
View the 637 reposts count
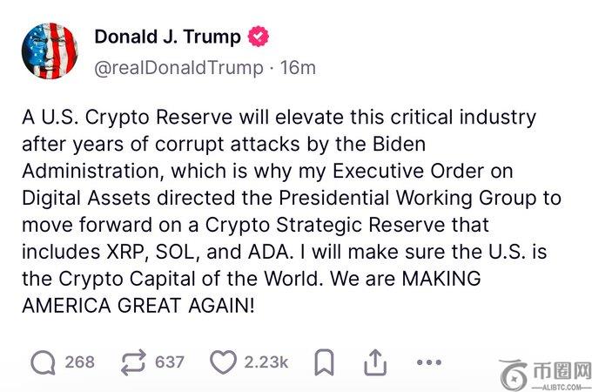pyautogui.click(x=169, y=361)
